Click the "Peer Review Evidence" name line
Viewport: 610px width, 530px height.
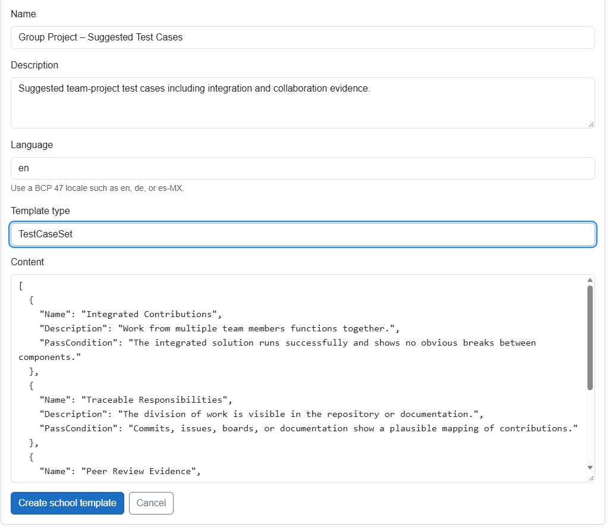tap(120, 471)
